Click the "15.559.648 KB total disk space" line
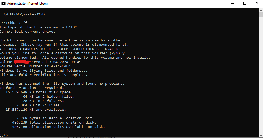263x138 pixels. [39, 92]
